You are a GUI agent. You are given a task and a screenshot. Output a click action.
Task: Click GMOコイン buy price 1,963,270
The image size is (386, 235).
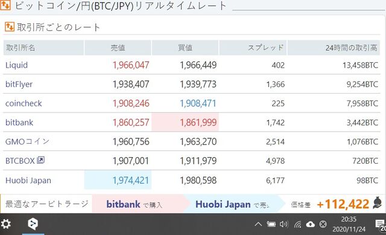(x=198, y=141)
